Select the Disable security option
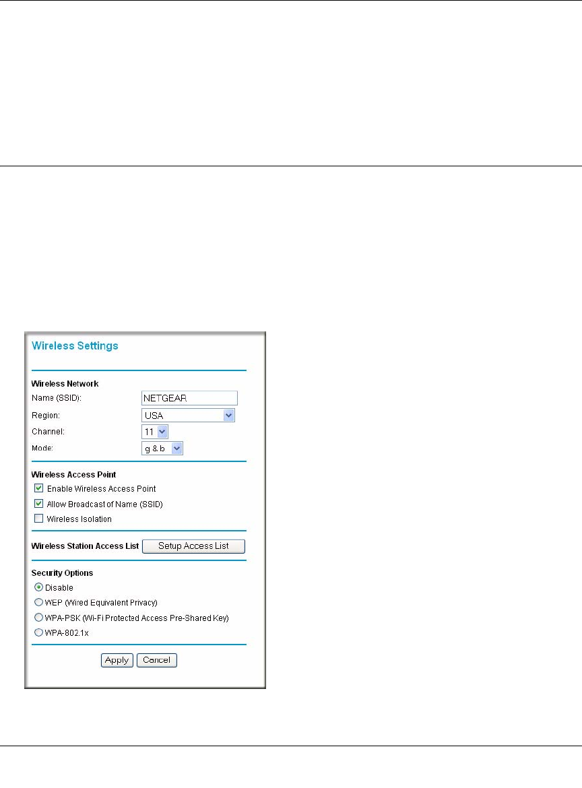 (x=38, y=587)
